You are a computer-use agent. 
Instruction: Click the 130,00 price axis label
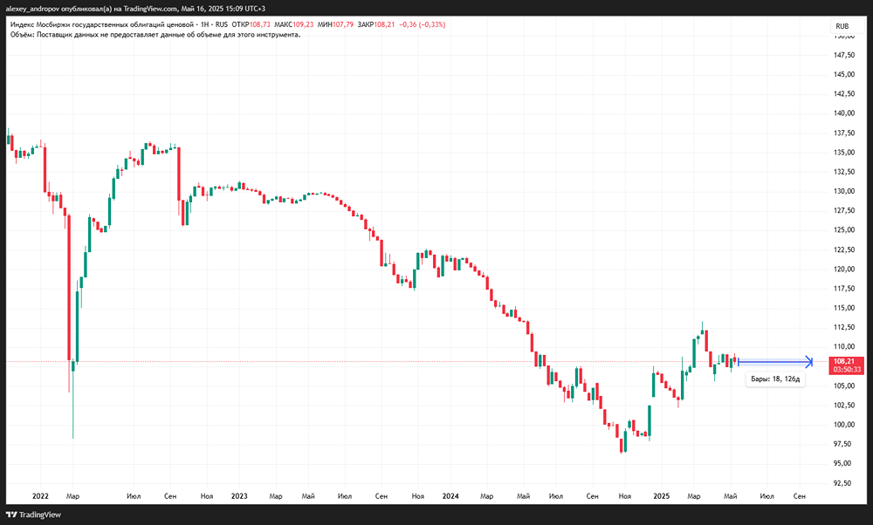click(844, 191)
